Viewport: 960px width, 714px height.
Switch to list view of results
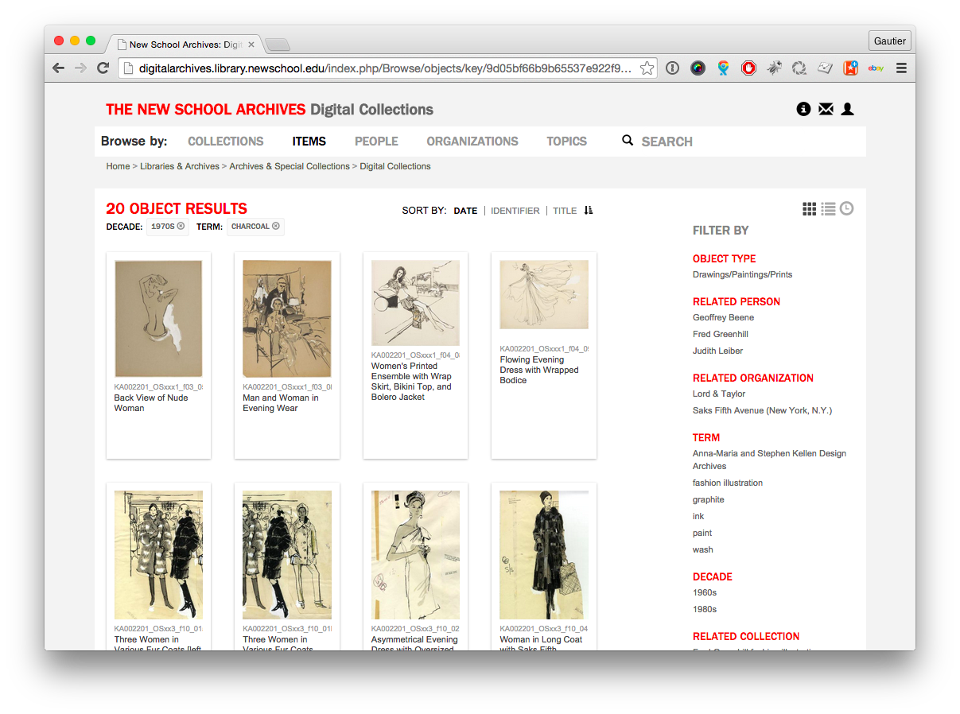coord(828,208)
